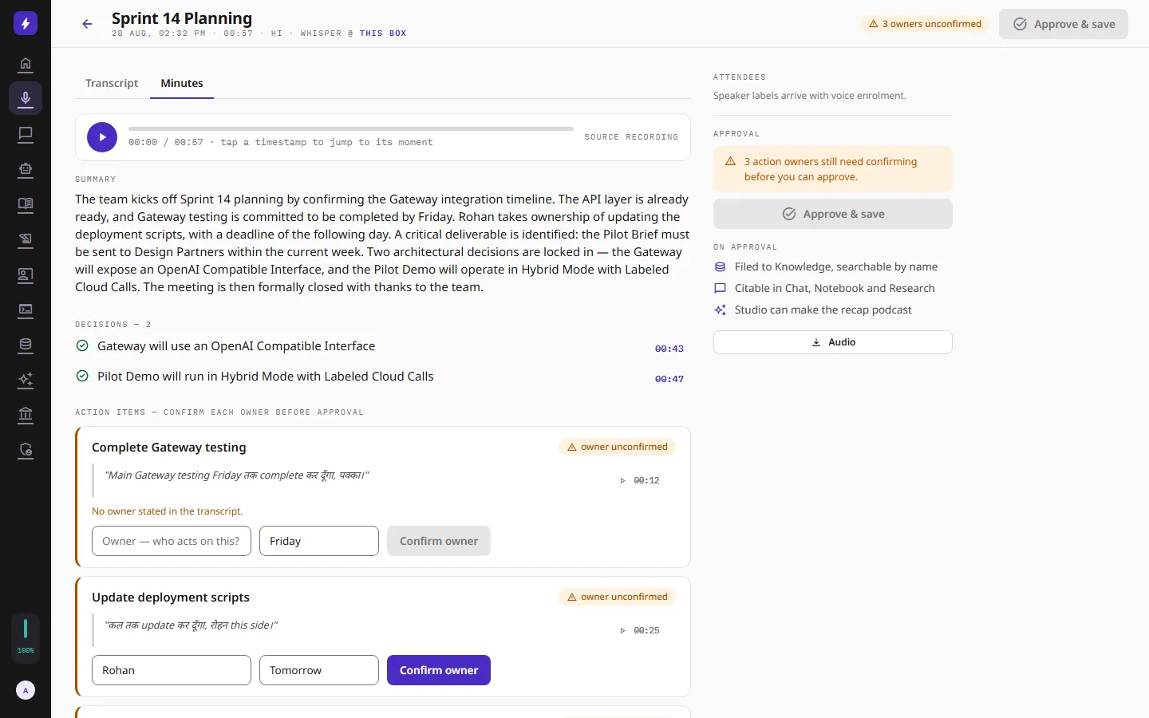Confirm owner Rohan for Update deployment scripts

[439, 670]
